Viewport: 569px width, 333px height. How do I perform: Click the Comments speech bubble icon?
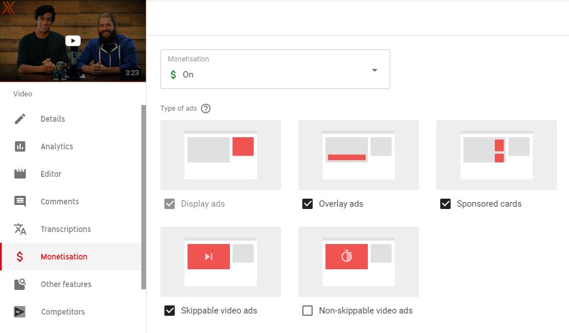pos(20,202)
